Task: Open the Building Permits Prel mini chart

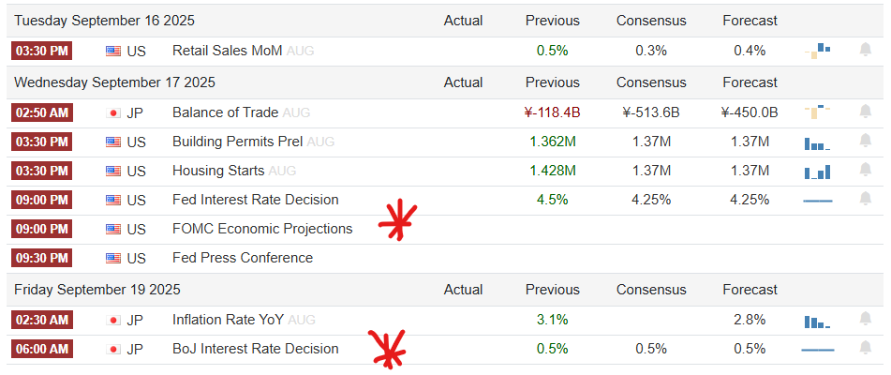Action: (818, 142)
